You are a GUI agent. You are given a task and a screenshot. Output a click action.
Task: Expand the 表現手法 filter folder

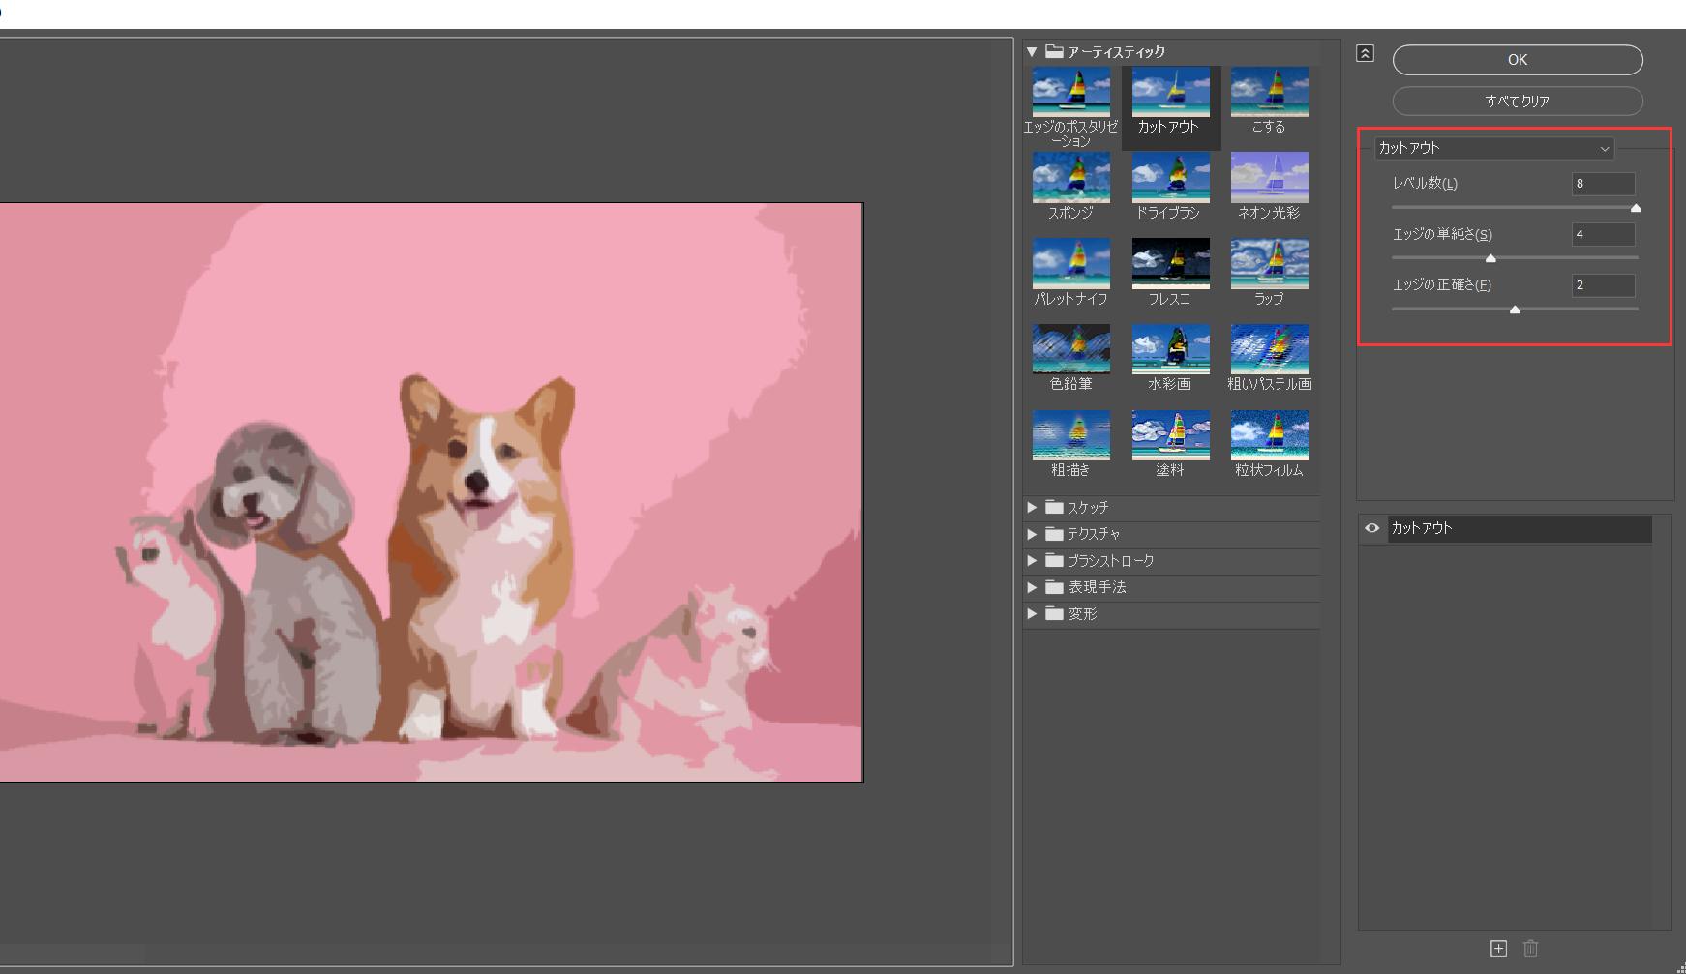(1032, 587)
